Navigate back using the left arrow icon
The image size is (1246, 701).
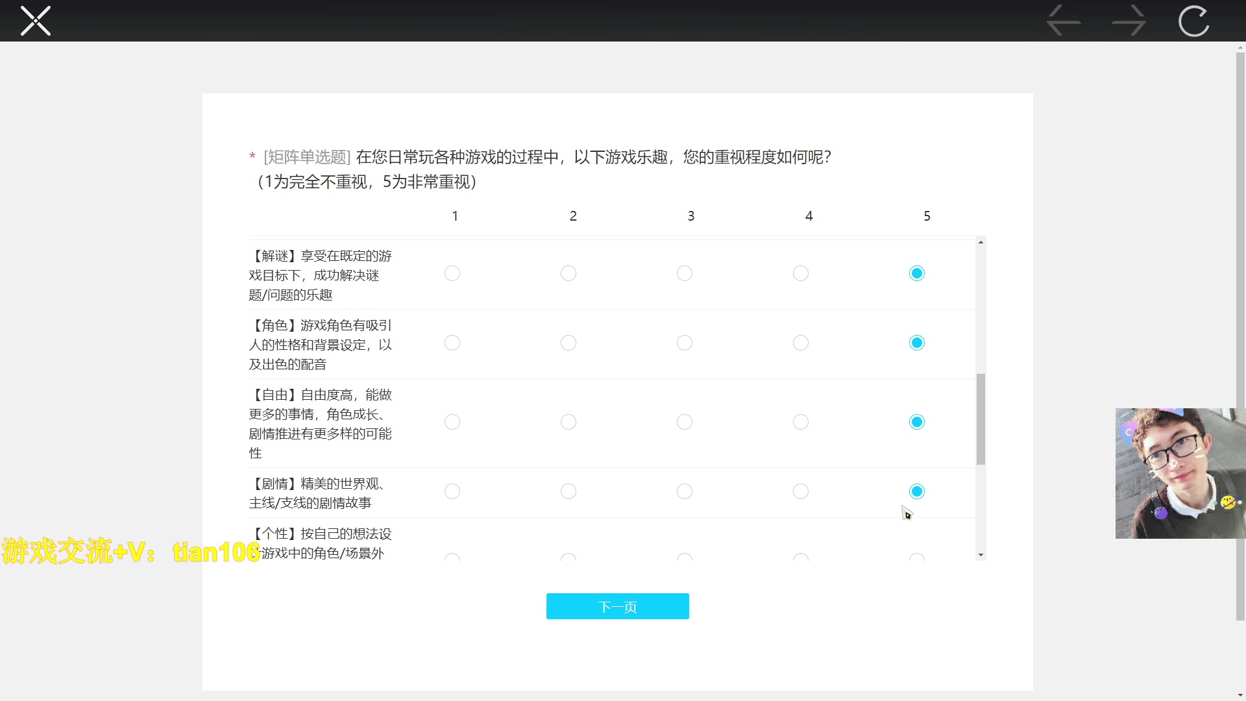coord(1063,21)
